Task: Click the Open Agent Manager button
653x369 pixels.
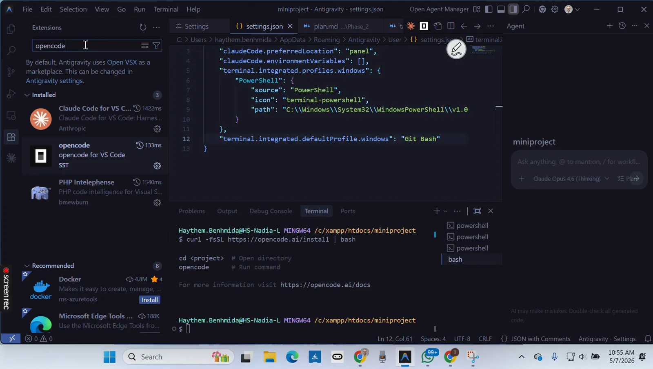Action: tap(439, 9)
